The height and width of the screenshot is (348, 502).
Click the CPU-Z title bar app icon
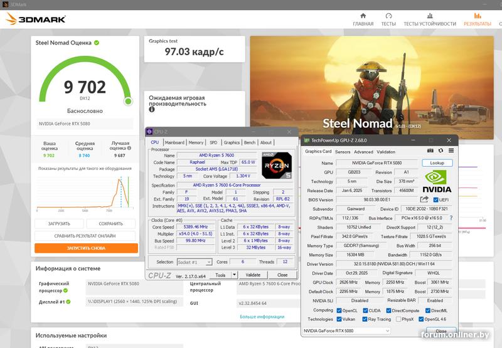tap(149, 132)
